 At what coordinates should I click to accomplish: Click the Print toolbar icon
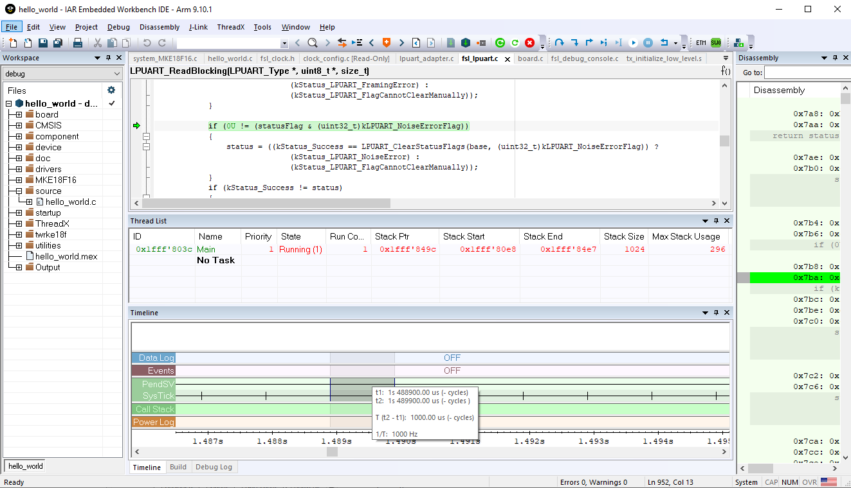78,43
